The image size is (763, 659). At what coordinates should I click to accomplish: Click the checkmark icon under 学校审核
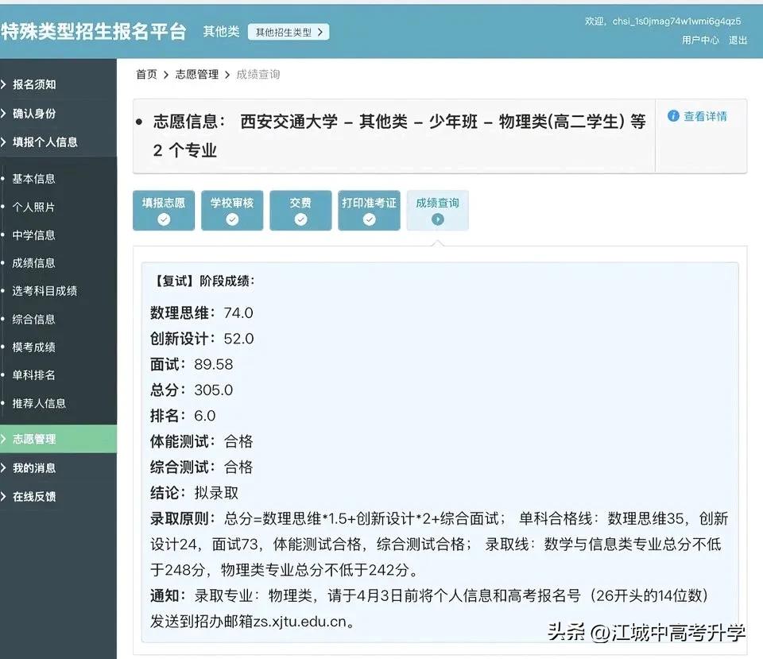(x=232, y=219)
